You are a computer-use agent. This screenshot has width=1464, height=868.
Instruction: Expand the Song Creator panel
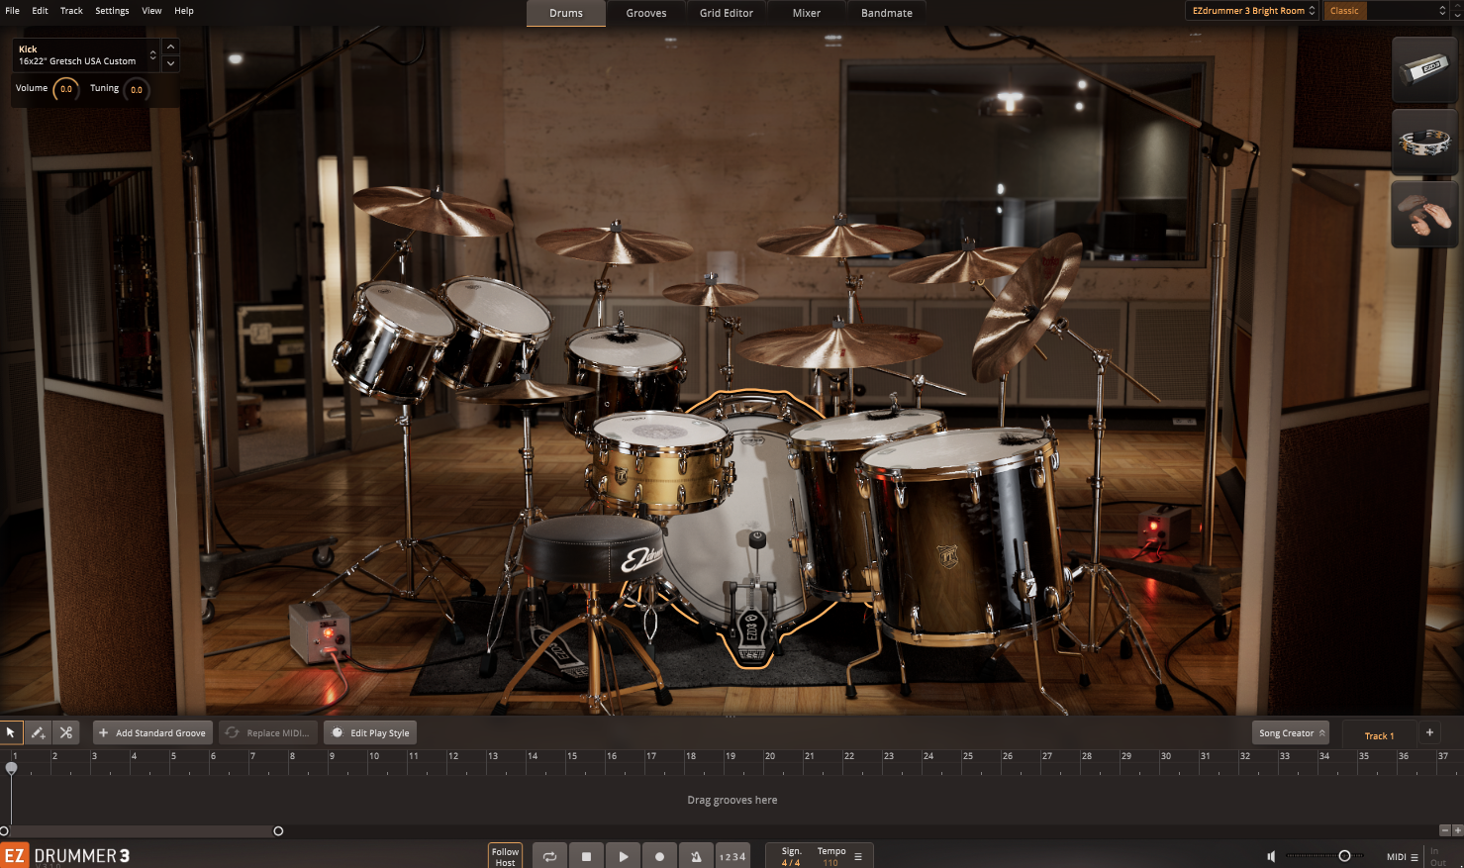(1291, 733)
